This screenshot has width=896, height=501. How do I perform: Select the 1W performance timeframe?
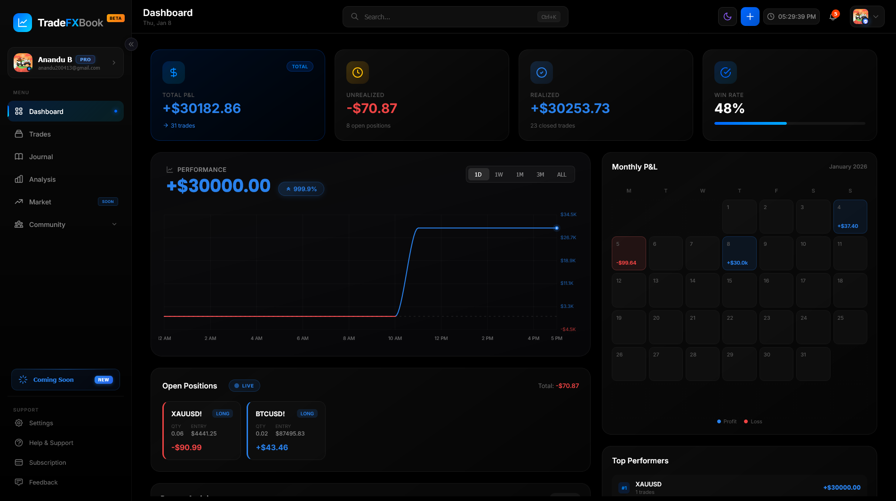click(499, 175)
